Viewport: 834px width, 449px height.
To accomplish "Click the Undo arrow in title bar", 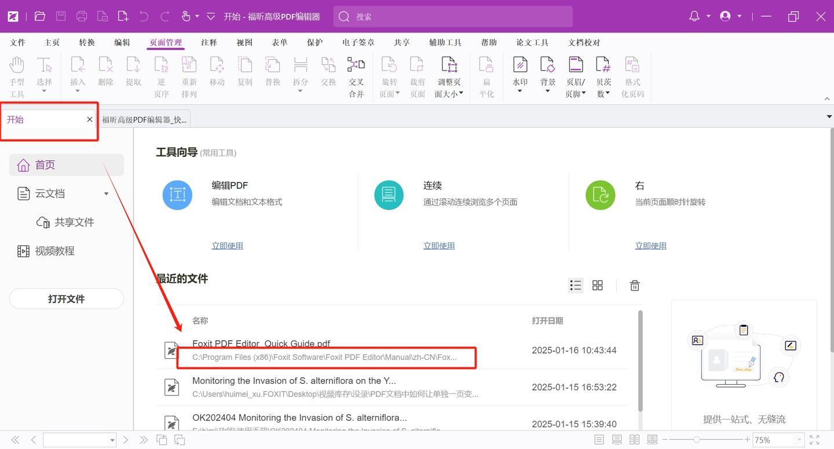I will 144,16.
